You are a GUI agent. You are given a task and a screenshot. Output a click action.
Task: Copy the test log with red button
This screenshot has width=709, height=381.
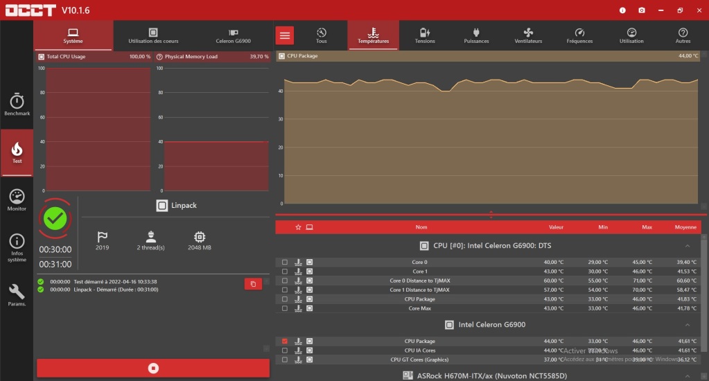[x=253, y=284]
